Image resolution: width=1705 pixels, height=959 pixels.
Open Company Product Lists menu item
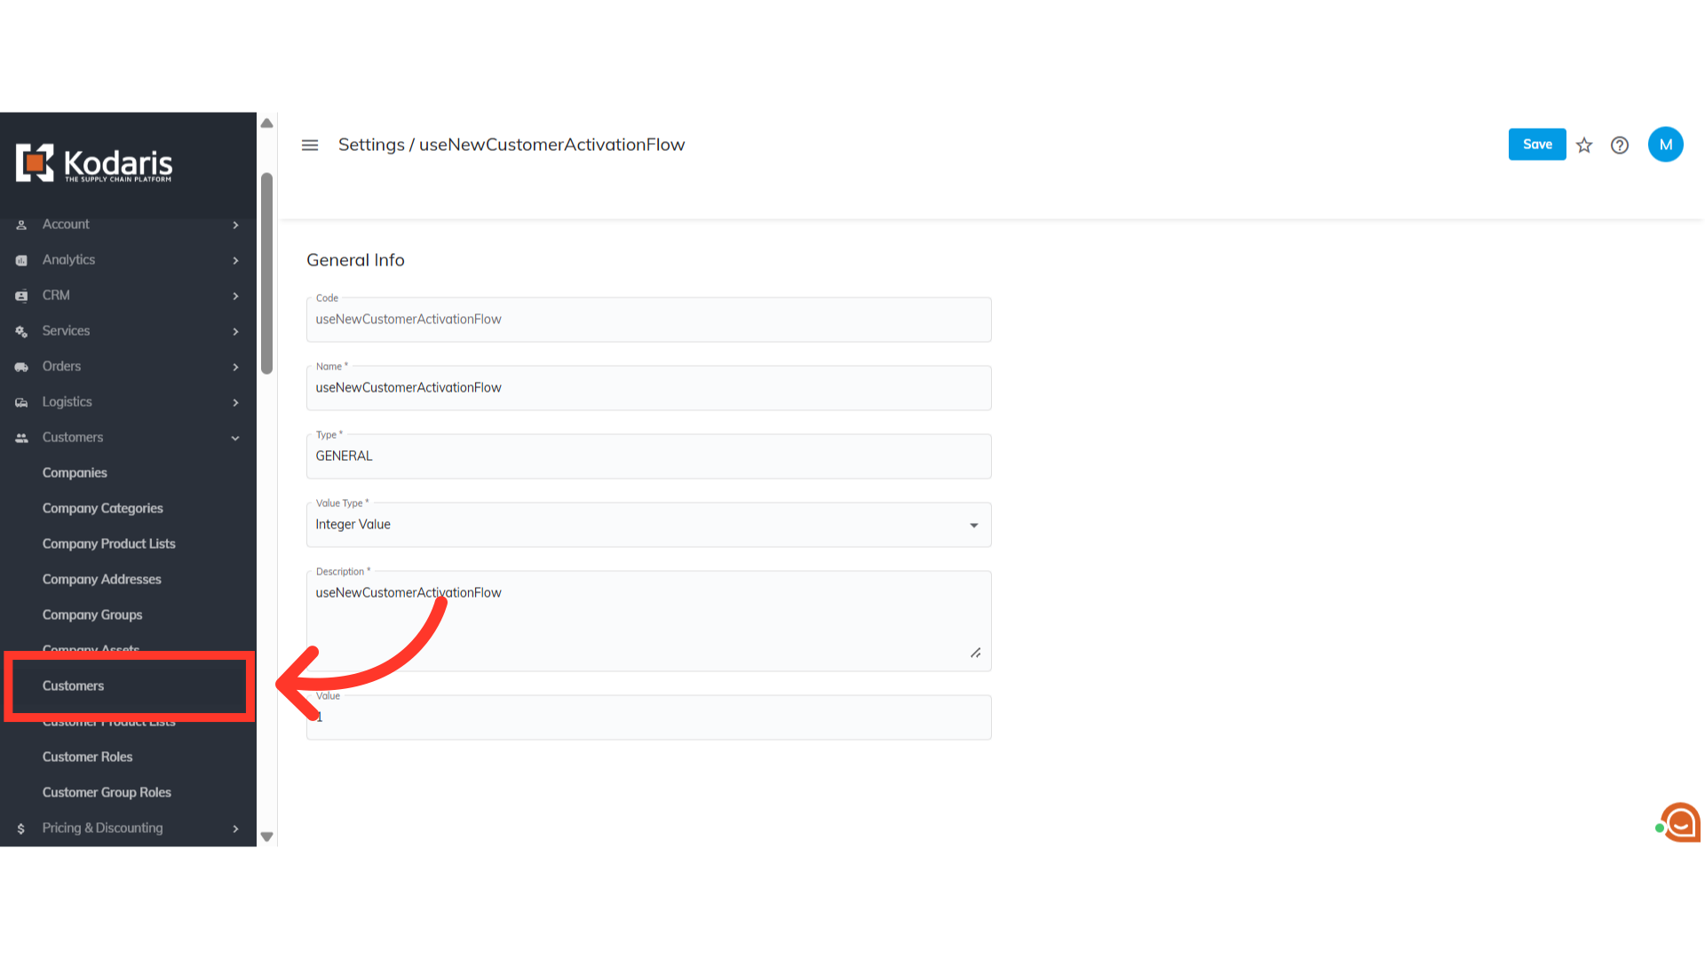point(109,543)
